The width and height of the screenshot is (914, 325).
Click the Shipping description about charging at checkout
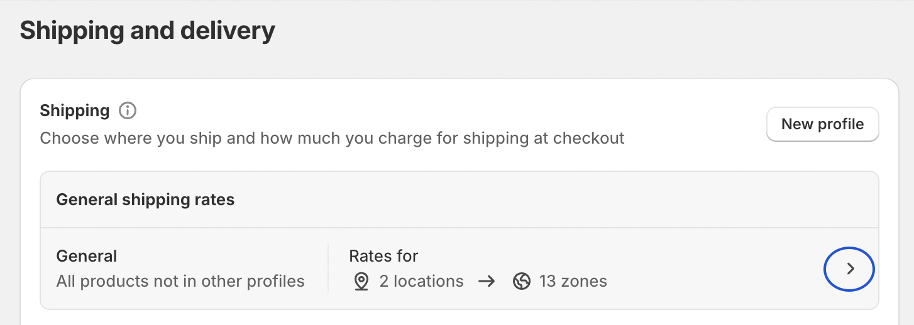[x=333, y=138]
